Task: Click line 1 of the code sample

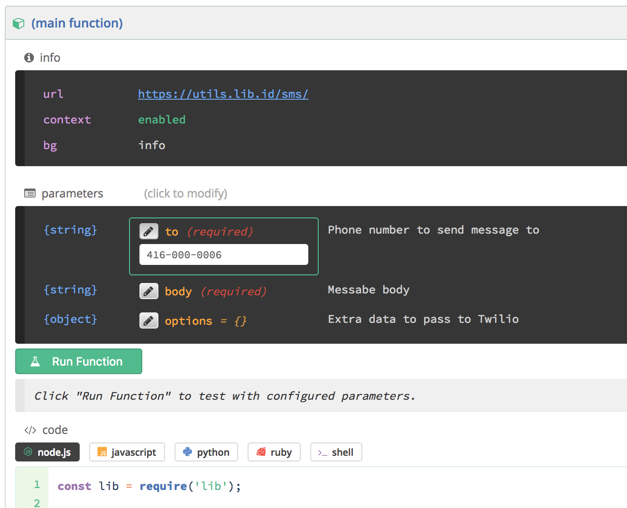Action: click(149, 486)
